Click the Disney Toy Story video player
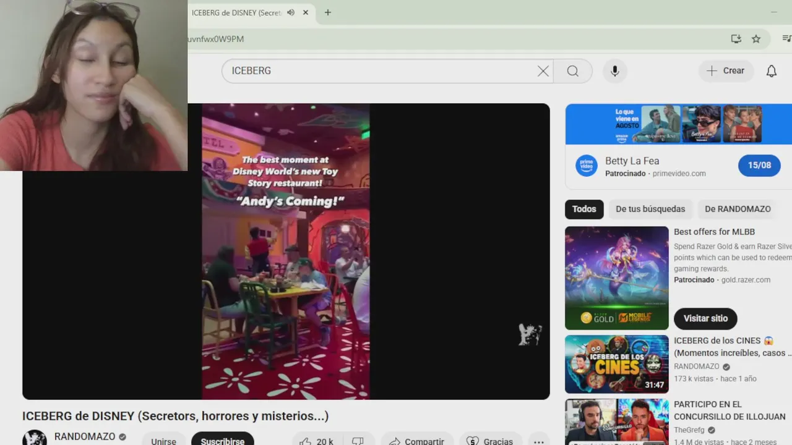The image size is (792, 445). pos(286,251)
